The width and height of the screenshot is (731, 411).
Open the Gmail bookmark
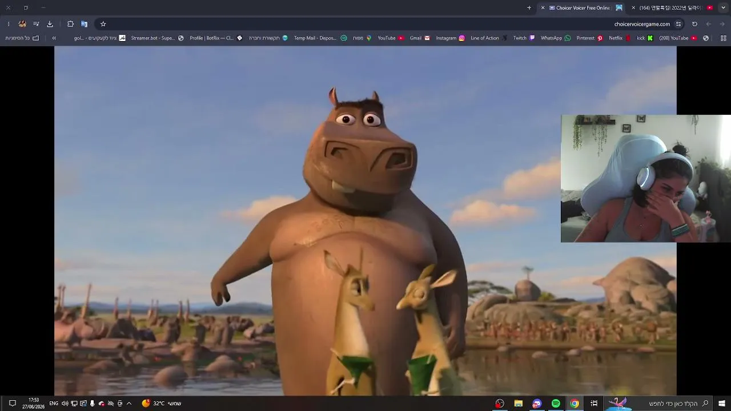click(x=420, y=38)
